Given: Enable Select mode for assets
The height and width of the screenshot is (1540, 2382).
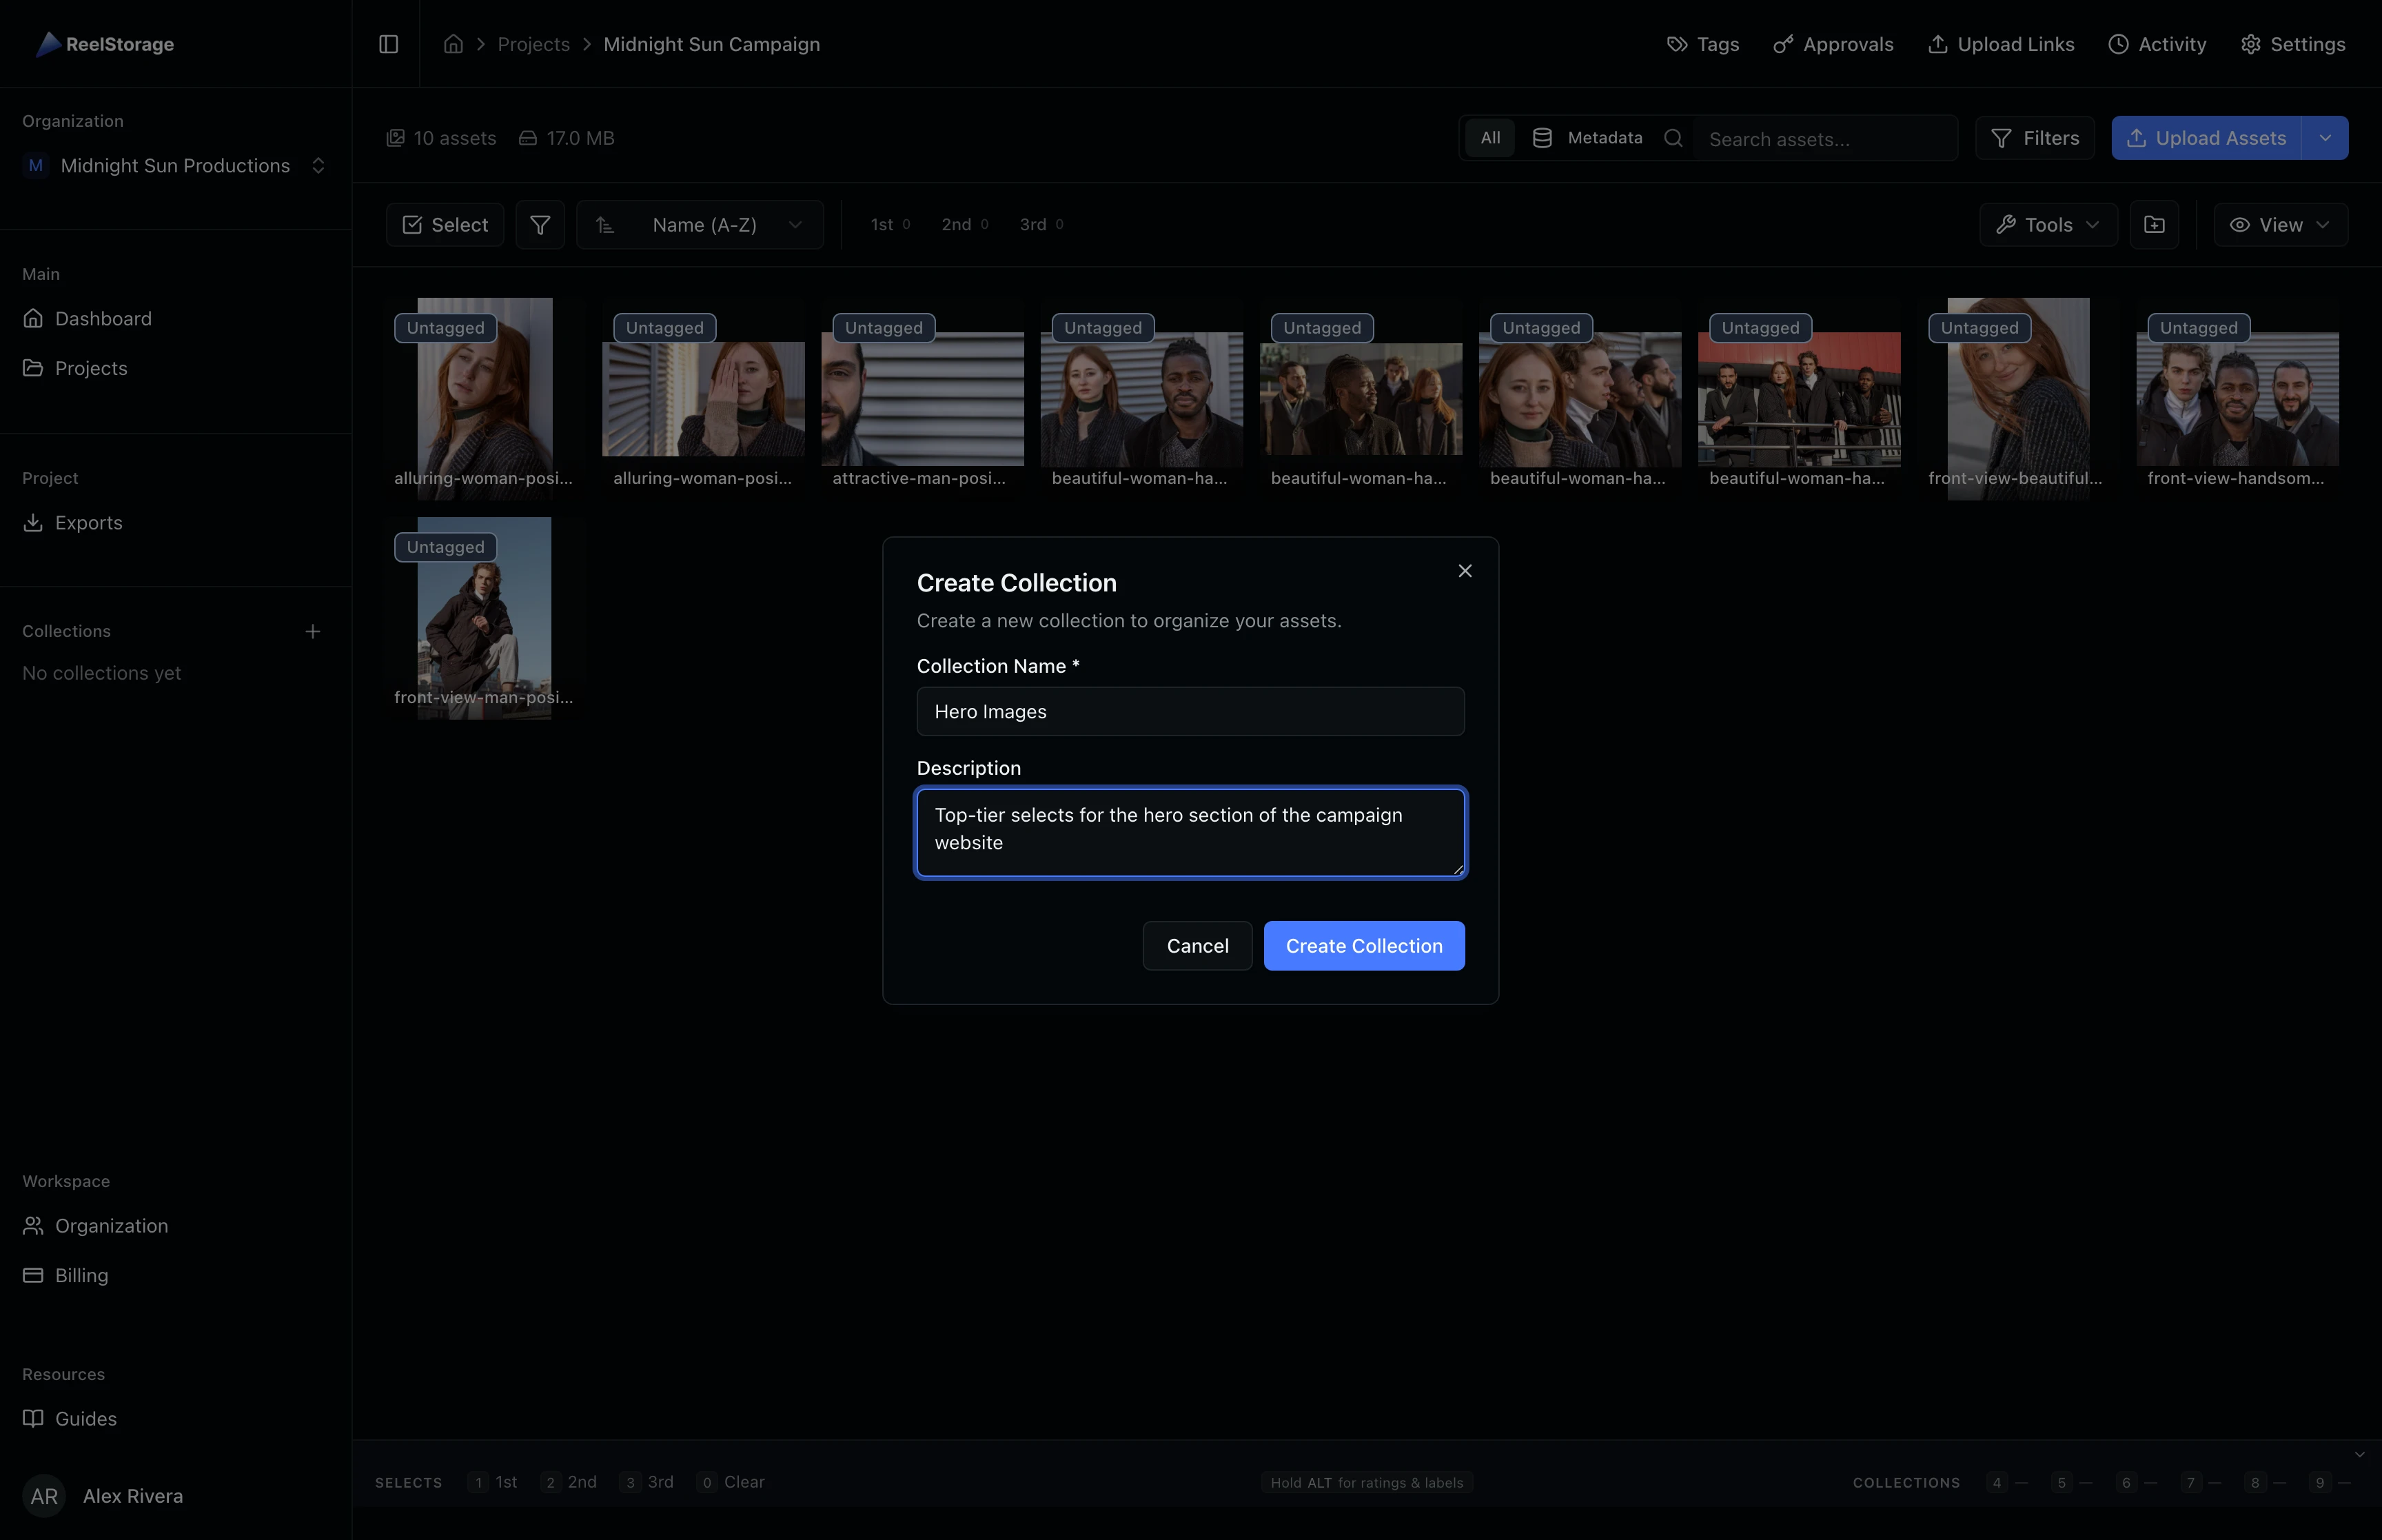Looking at the screenshot, I should tap(444, 224).
